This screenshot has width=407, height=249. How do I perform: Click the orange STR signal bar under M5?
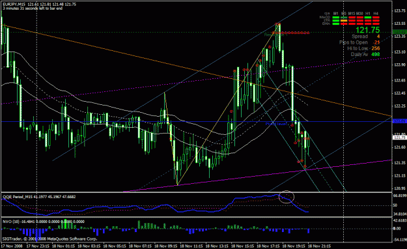tap(344, 21)
